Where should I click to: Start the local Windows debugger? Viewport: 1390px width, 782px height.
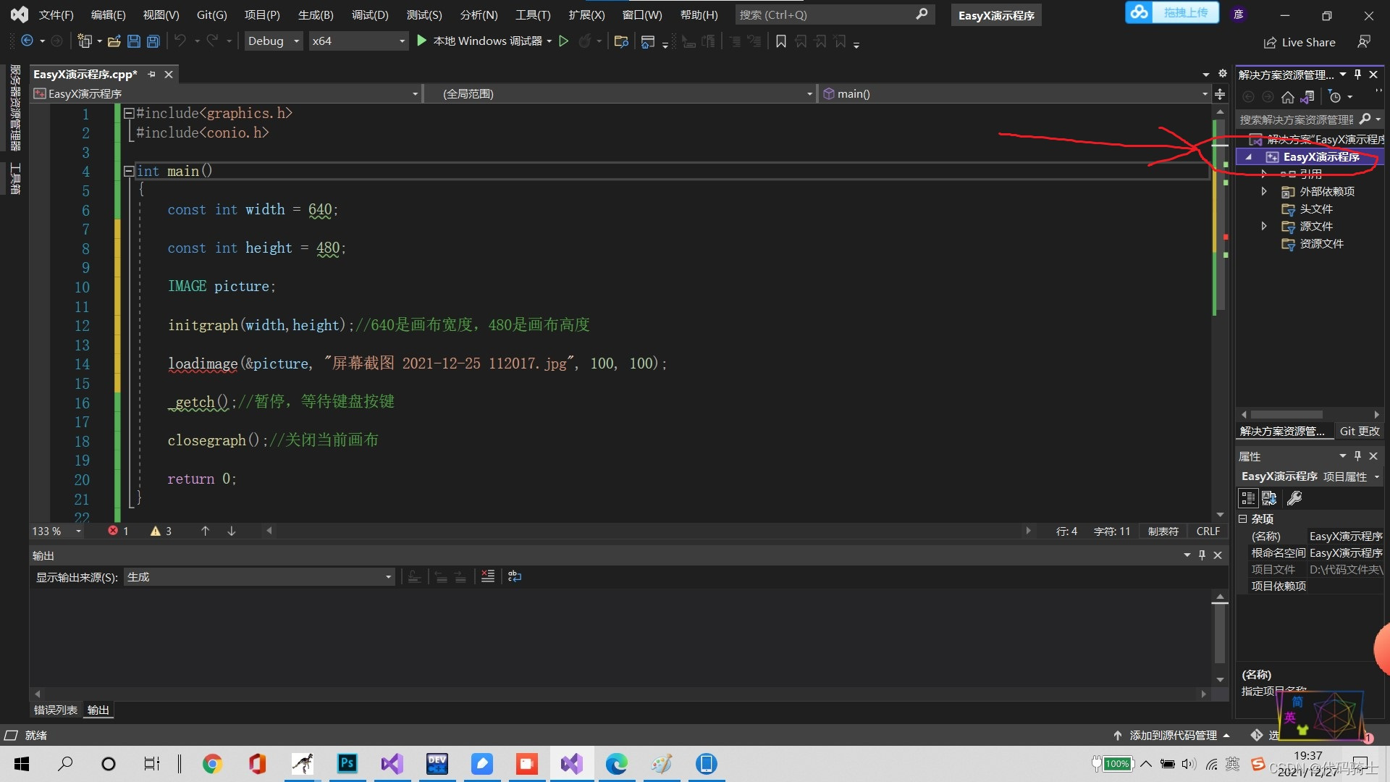(x=422, y=41)
